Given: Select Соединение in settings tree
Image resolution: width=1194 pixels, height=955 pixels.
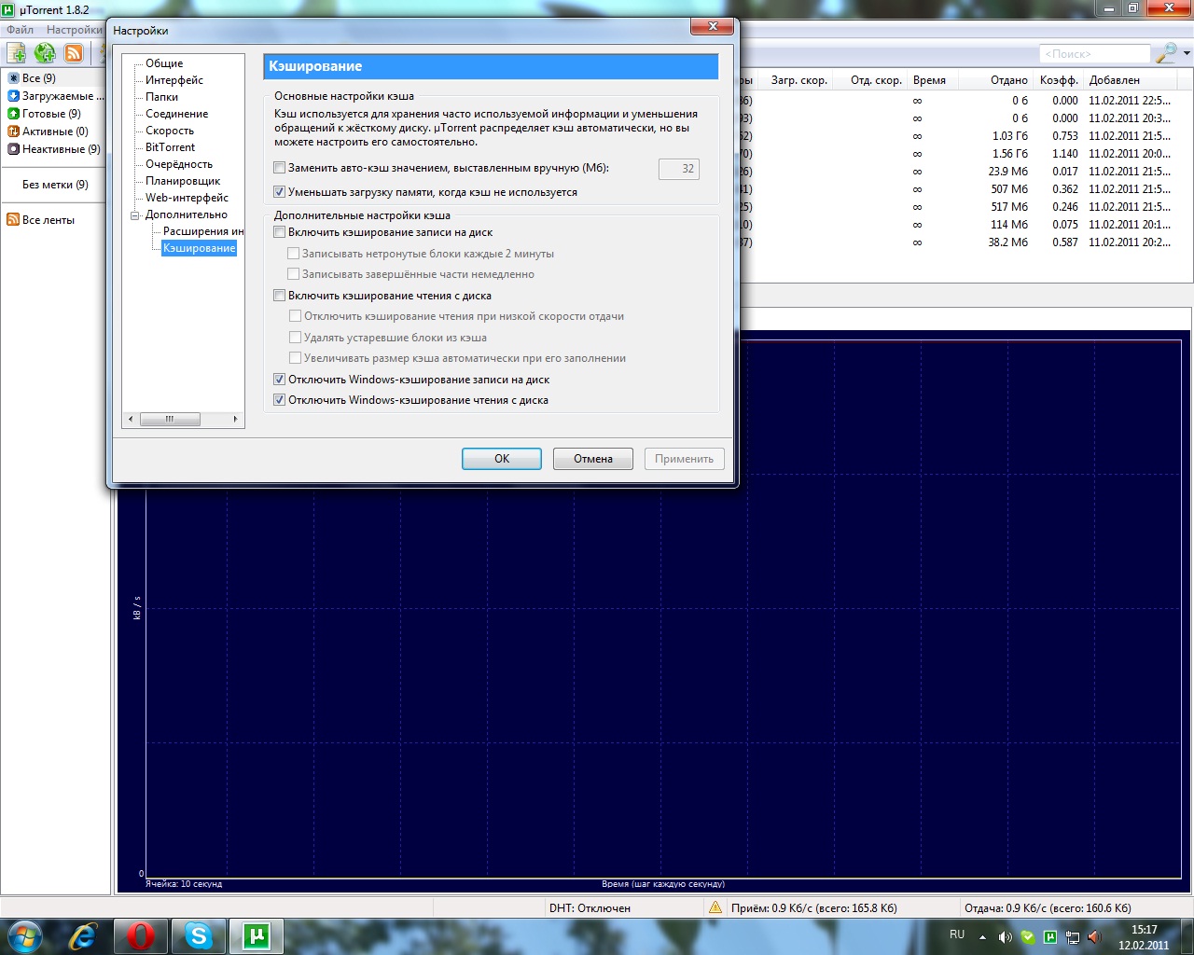Looking at the screenshot, I should coord(177,114).
